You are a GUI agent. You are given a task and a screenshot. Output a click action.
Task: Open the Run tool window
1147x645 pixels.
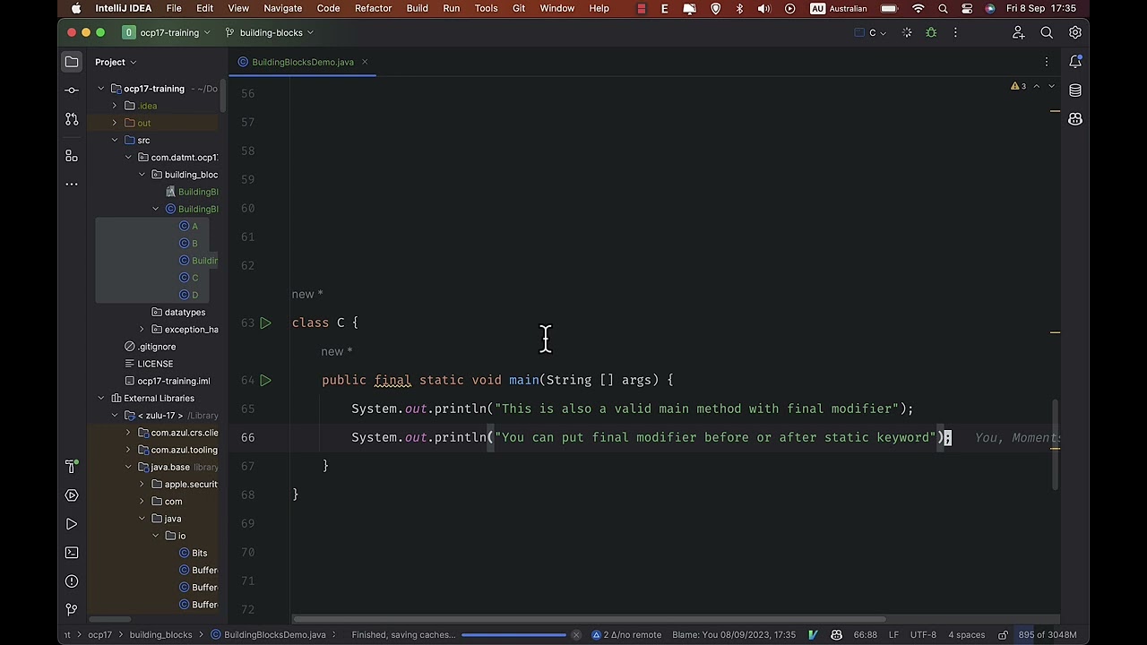(x=72, y=524)
